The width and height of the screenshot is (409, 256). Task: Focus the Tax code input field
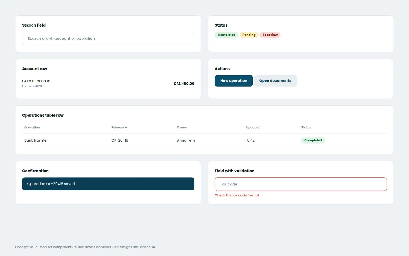pyautogui.click(x=301, y=184)
